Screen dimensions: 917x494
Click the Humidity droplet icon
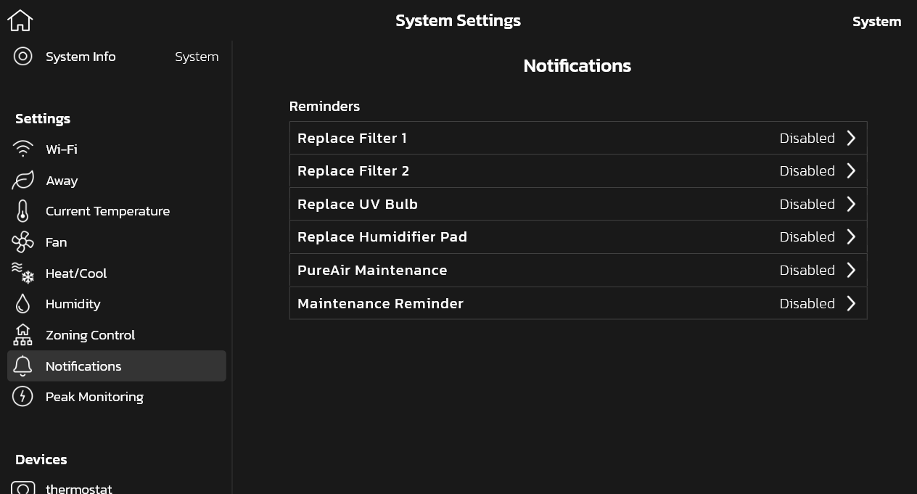click(22, 304)
